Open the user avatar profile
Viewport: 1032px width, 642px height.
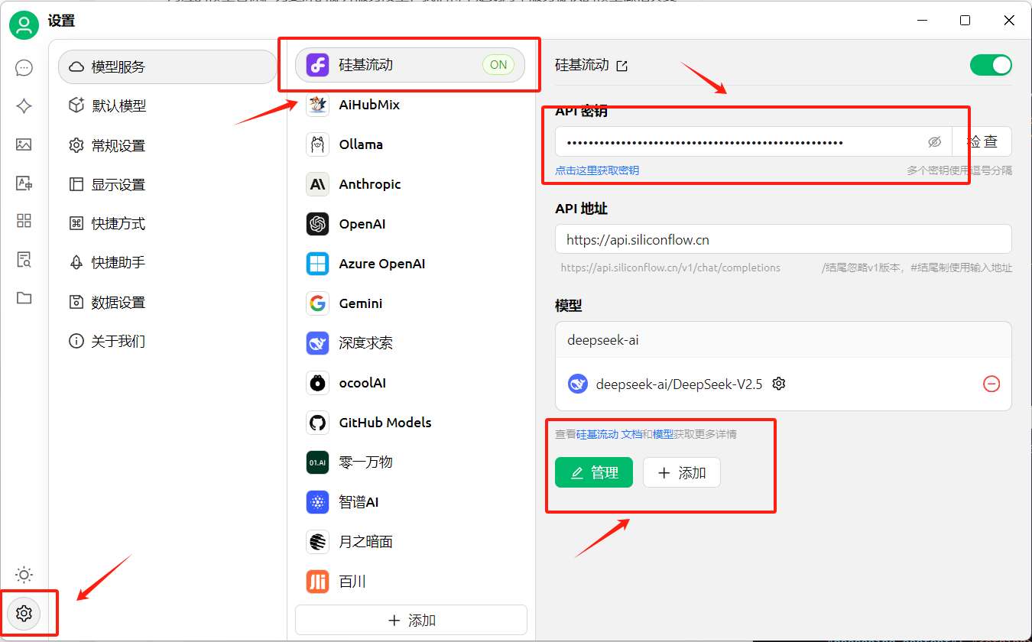pyautogui.click(x=24, y=25)
